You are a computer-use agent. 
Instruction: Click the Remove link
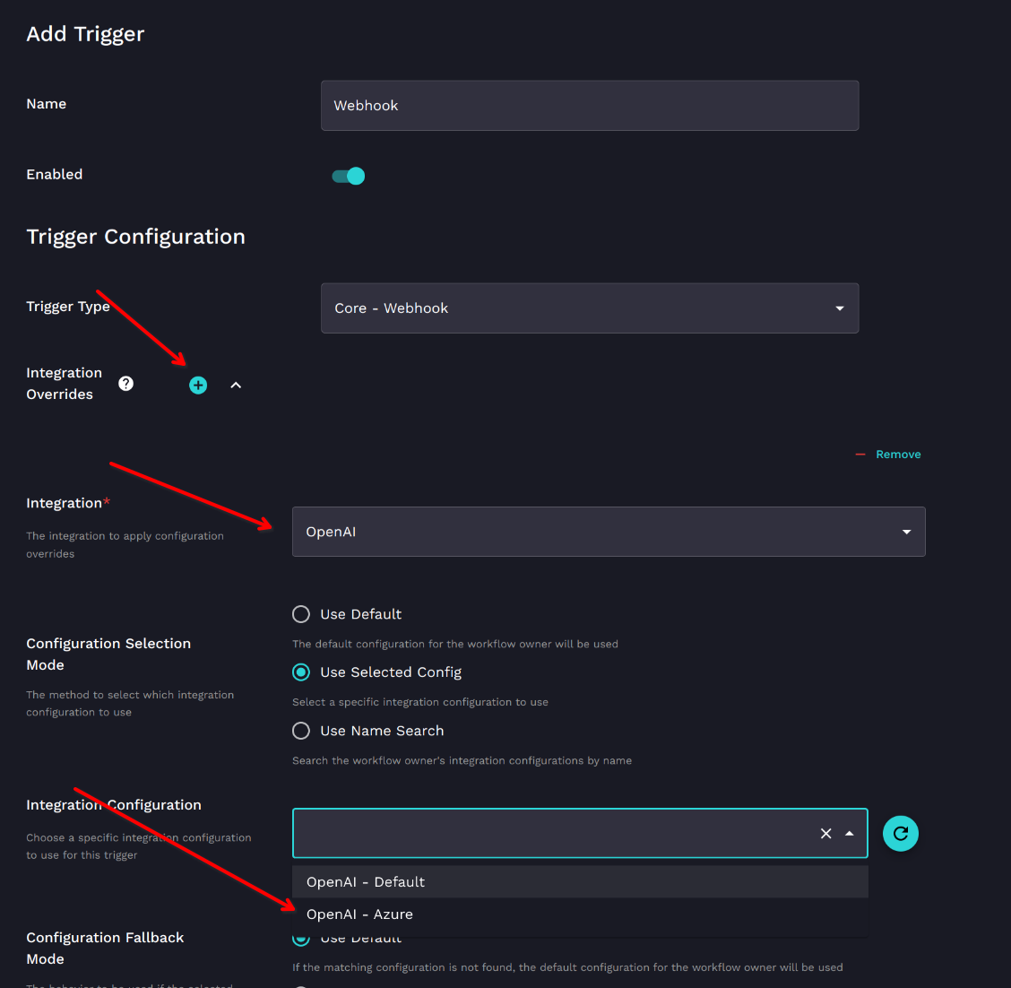[x=898, y=455]
